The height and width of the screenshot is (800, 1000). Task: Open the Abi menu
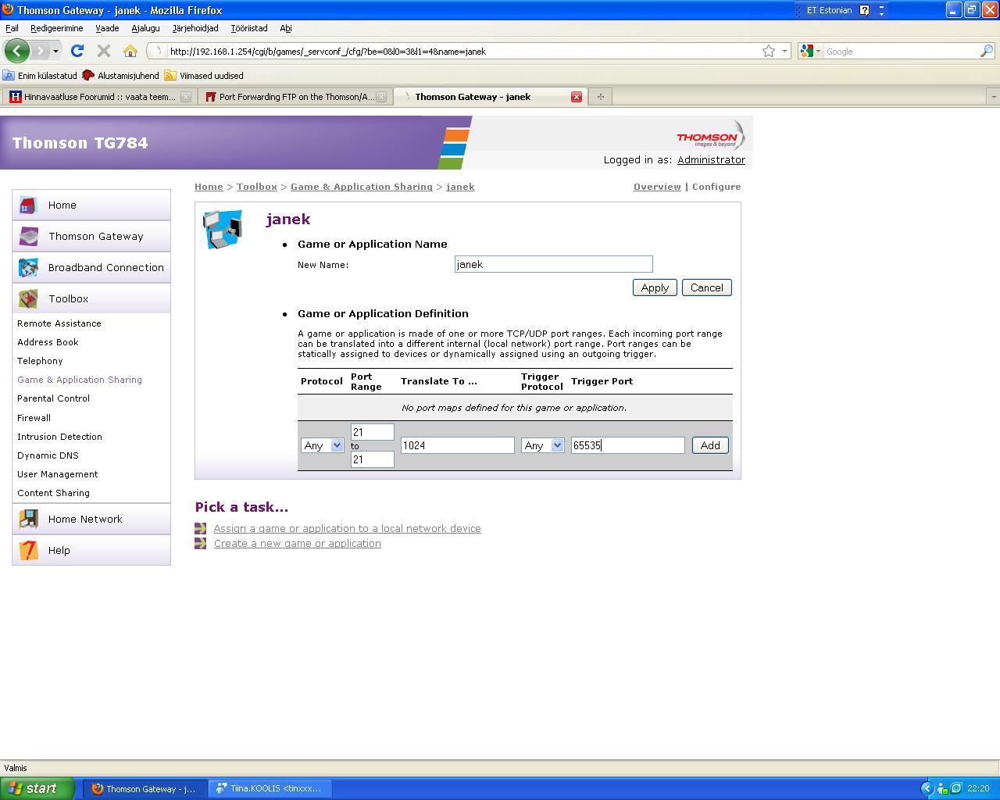286,28
